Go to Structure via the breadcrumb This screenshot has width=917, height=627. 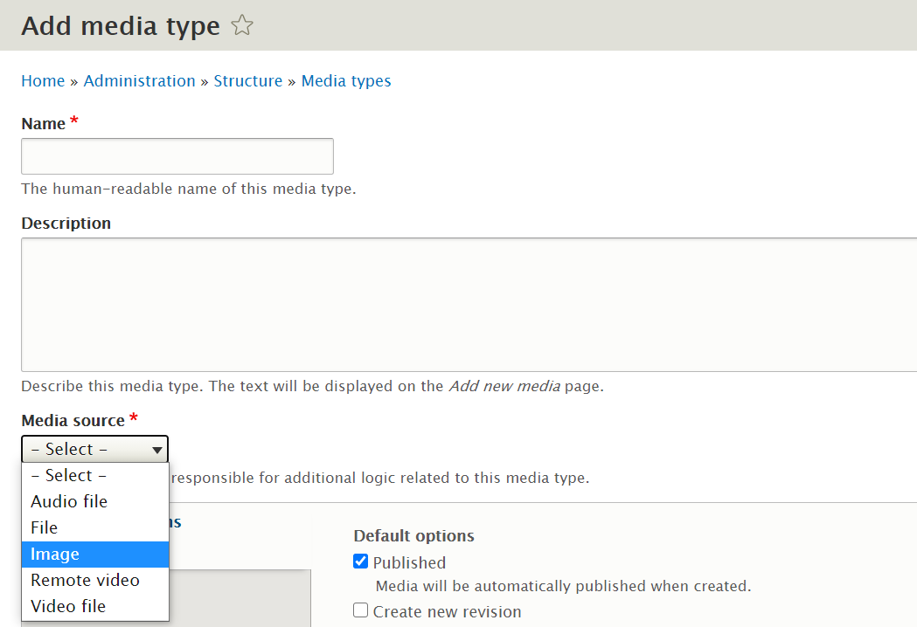248,80
